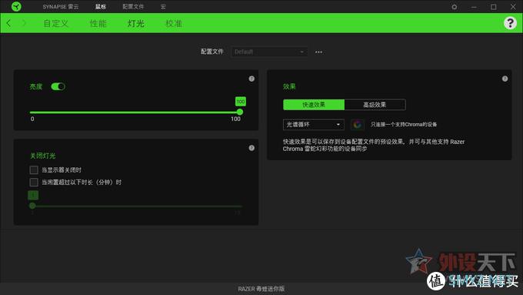Switch to 鼠标 top tab
523x295 pixels.
pyautogui.click(x=101, y=7)
